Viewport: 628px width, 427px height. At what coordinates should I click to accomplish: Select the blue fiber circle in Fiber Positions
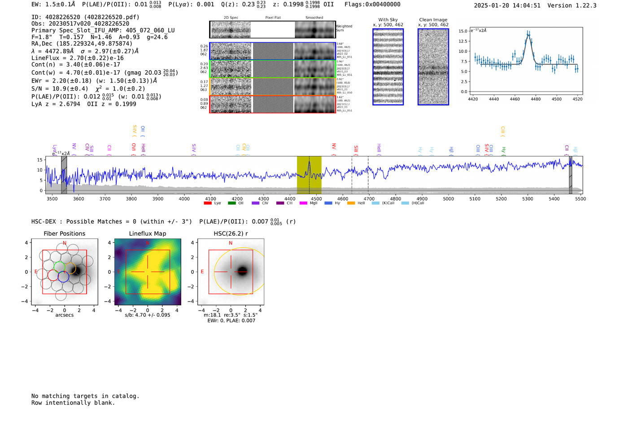[x=63, y=276]
